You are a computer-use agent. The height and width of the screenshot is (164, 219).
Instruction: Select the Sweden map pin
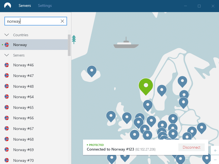162,91
